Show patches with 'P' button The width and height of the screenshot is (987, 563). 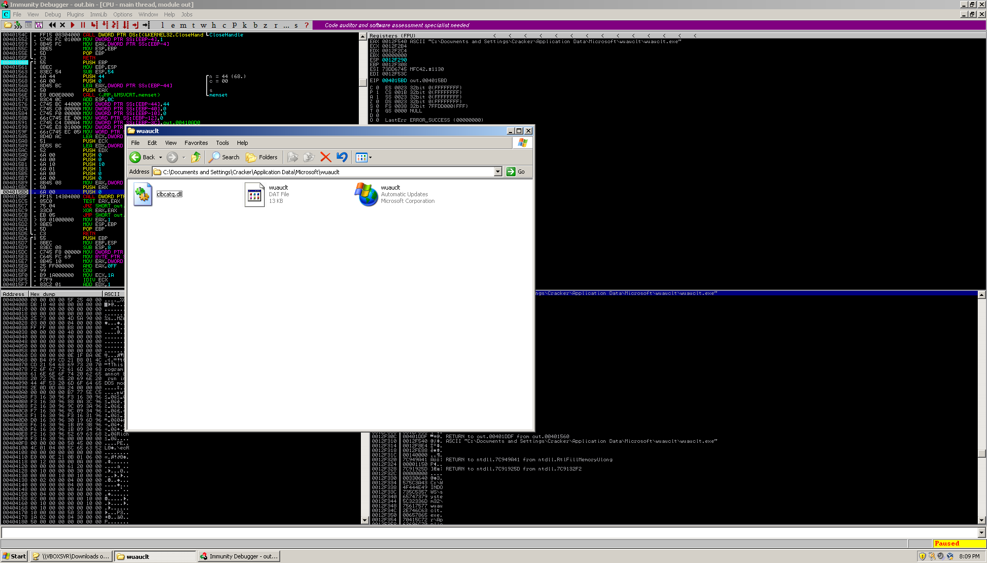[234, 25]
